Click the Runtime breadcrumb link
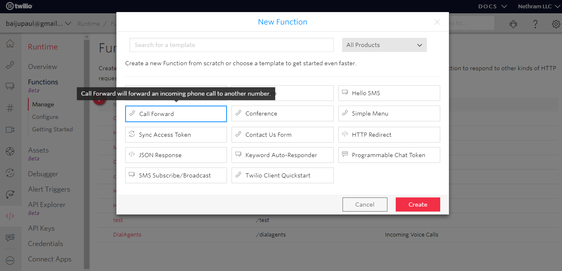562x271 pixels. (x=89, y=24)
